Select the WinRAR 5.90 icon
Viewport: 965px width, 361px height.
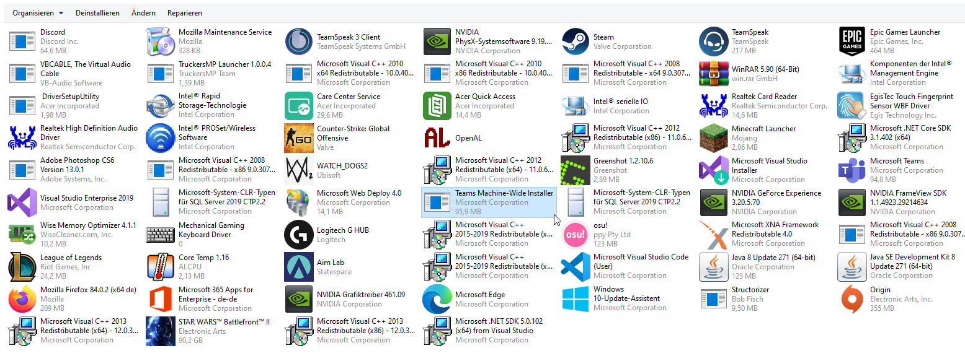[714, 74]
